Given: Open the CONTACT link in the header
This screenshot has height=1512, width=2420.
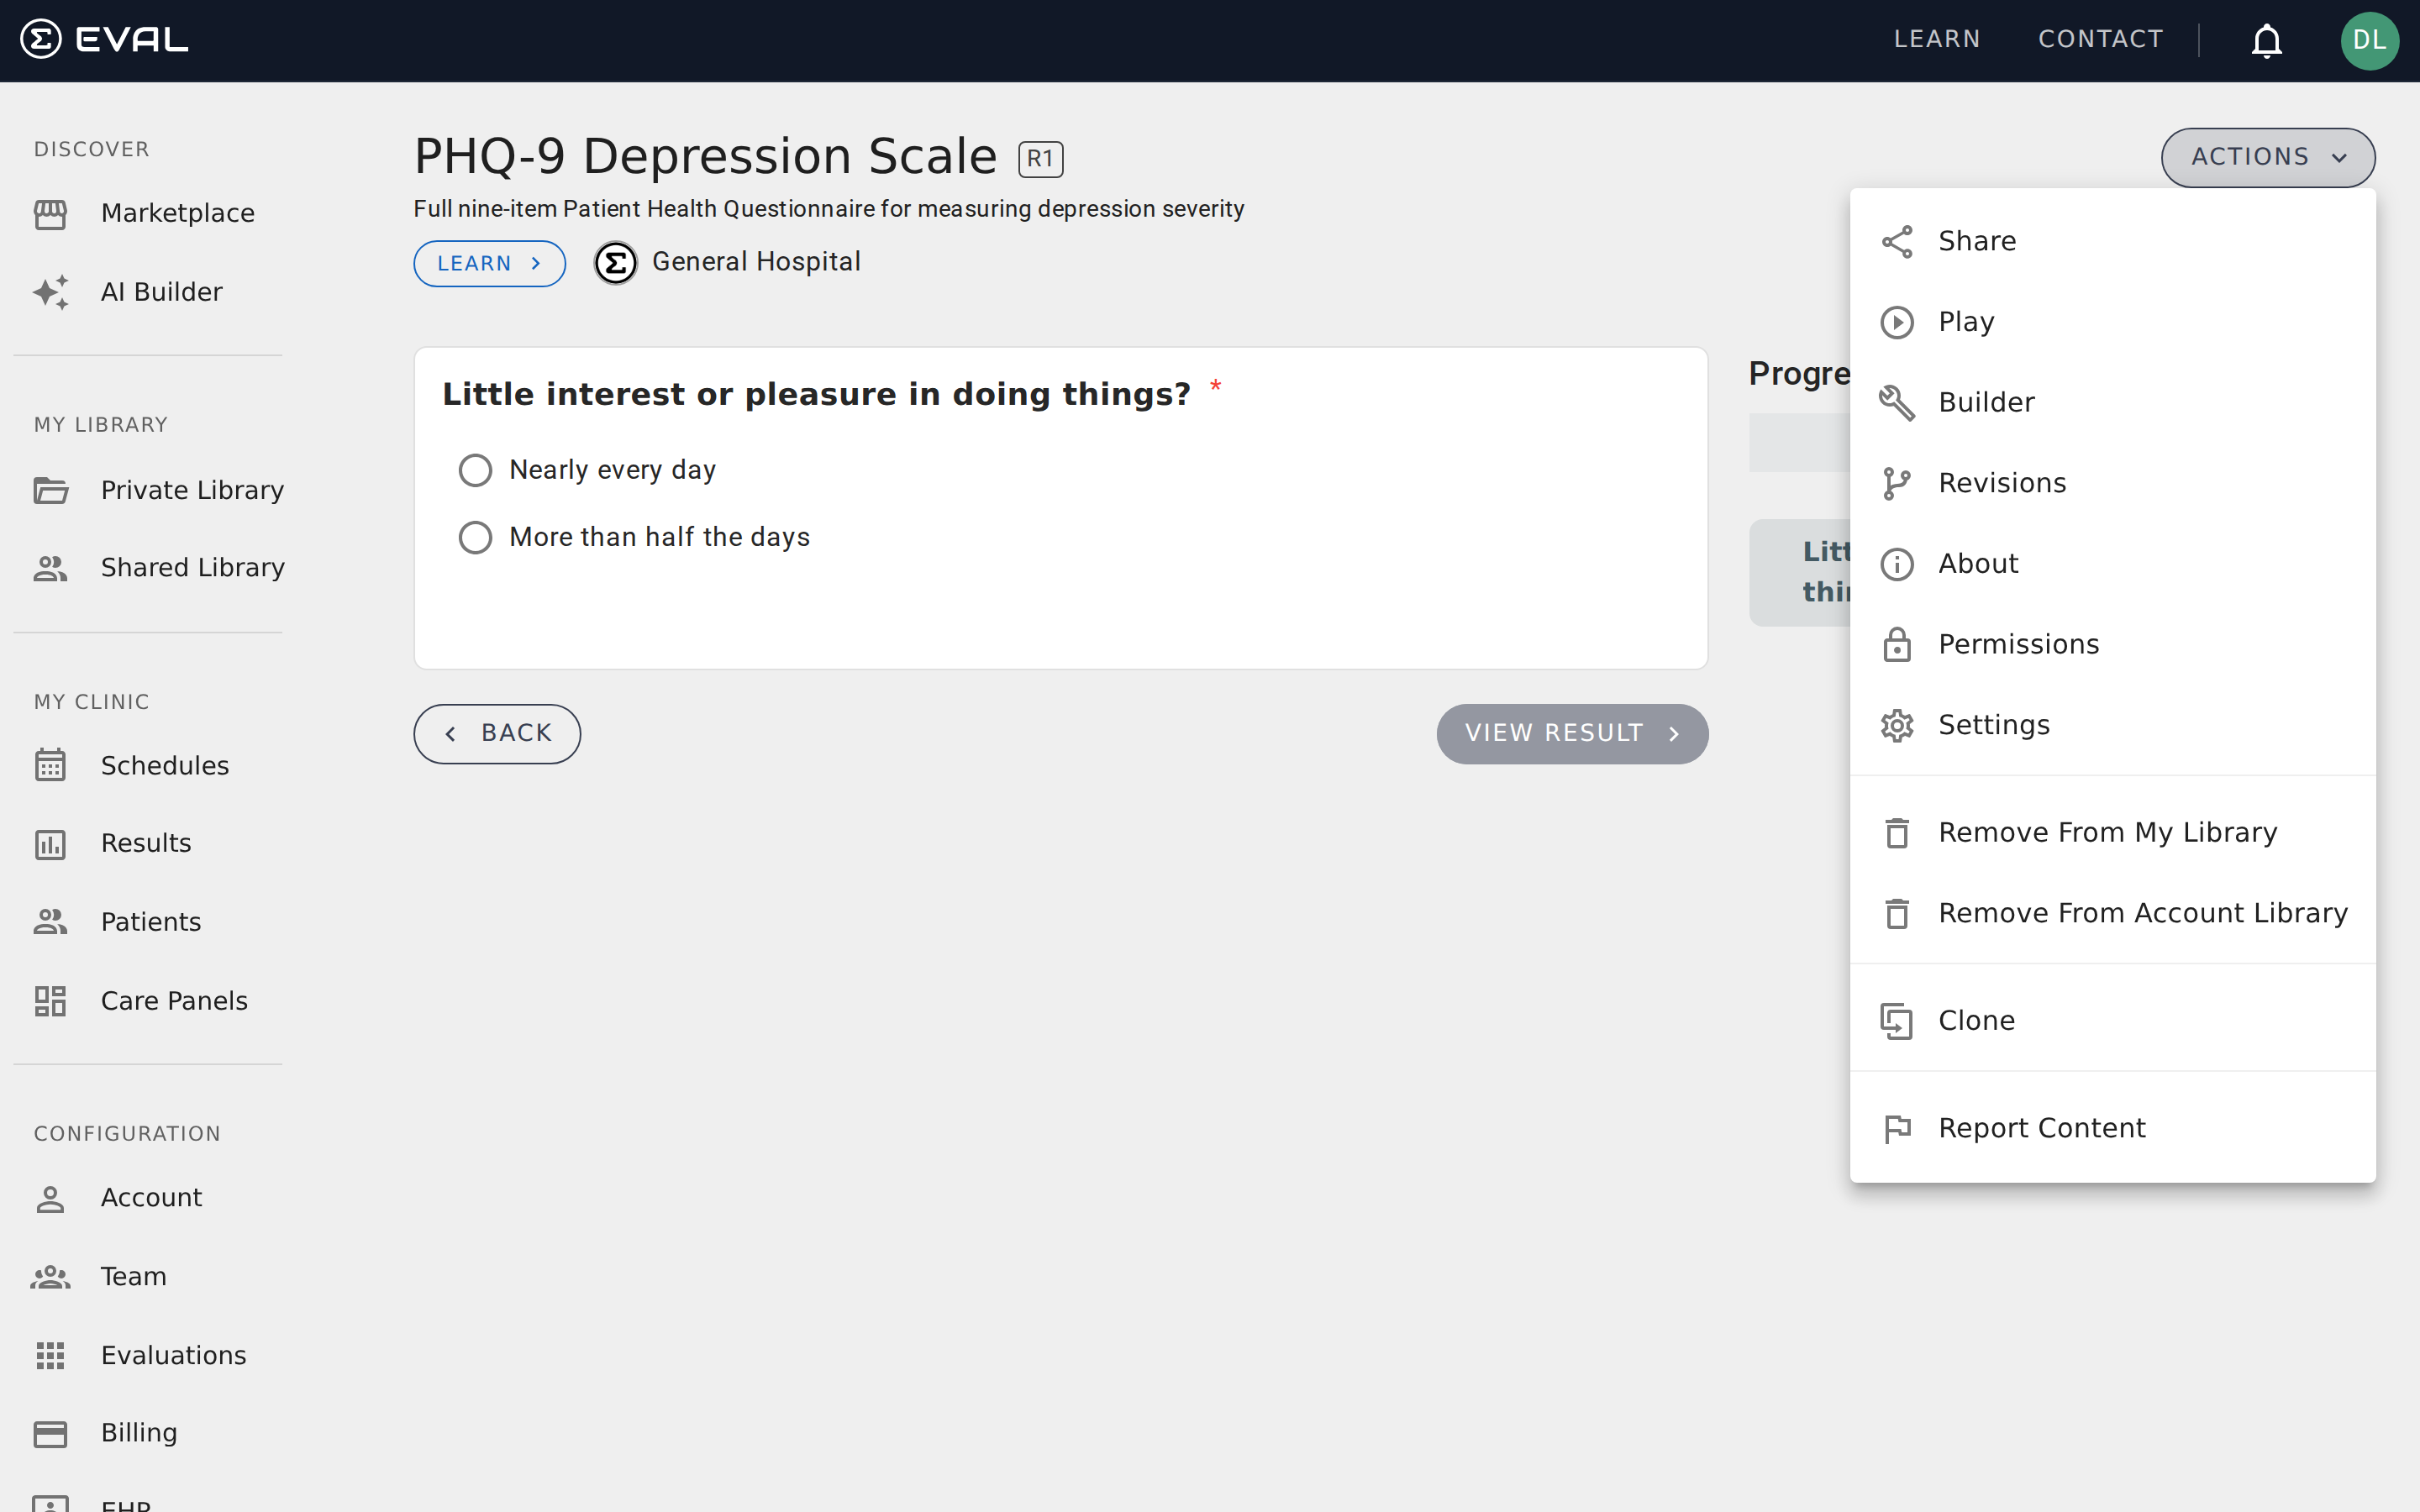Looking at the screenshot, I should (2099, 39).
